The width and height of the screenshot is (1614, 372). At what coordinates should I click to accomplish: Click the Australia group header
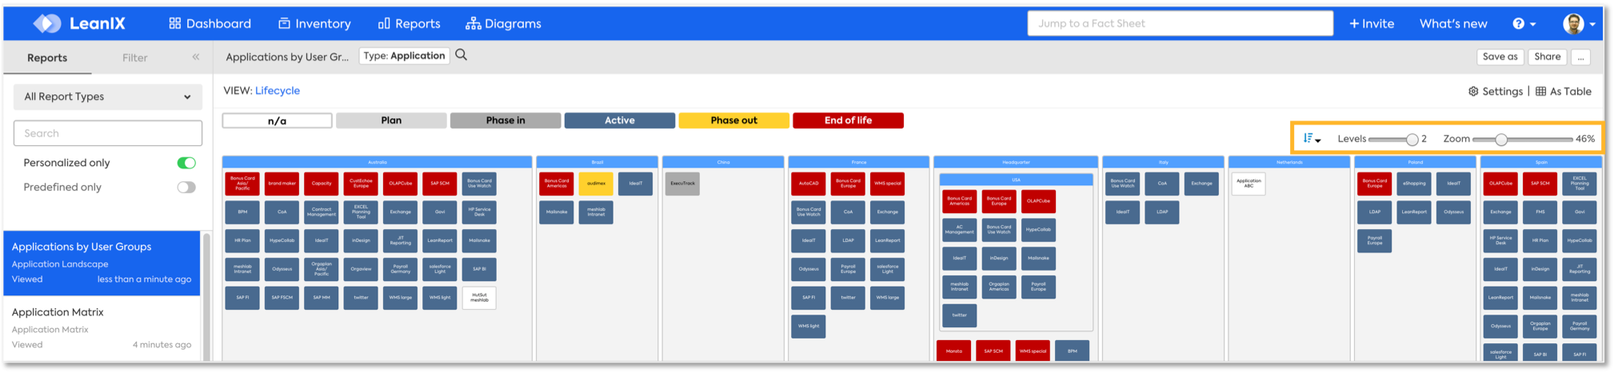[x=377, y=162]
